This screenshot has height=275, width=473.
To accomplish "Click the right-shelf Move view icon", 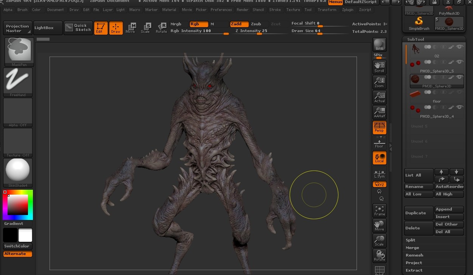I will (379, 225).
